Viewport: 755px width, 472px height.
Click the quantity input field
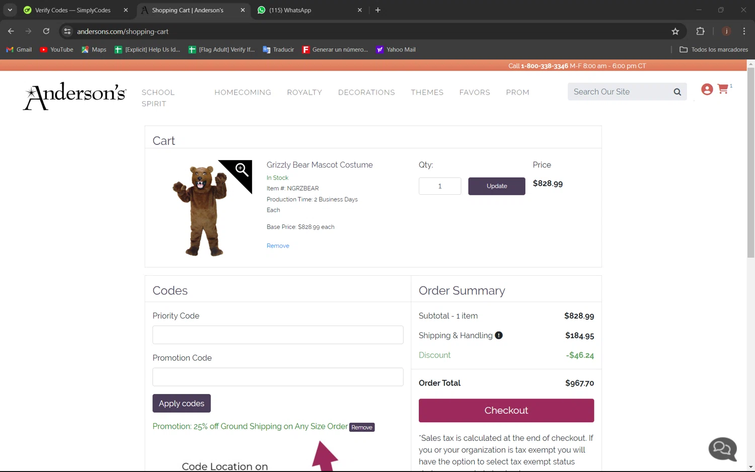(439, 186)
